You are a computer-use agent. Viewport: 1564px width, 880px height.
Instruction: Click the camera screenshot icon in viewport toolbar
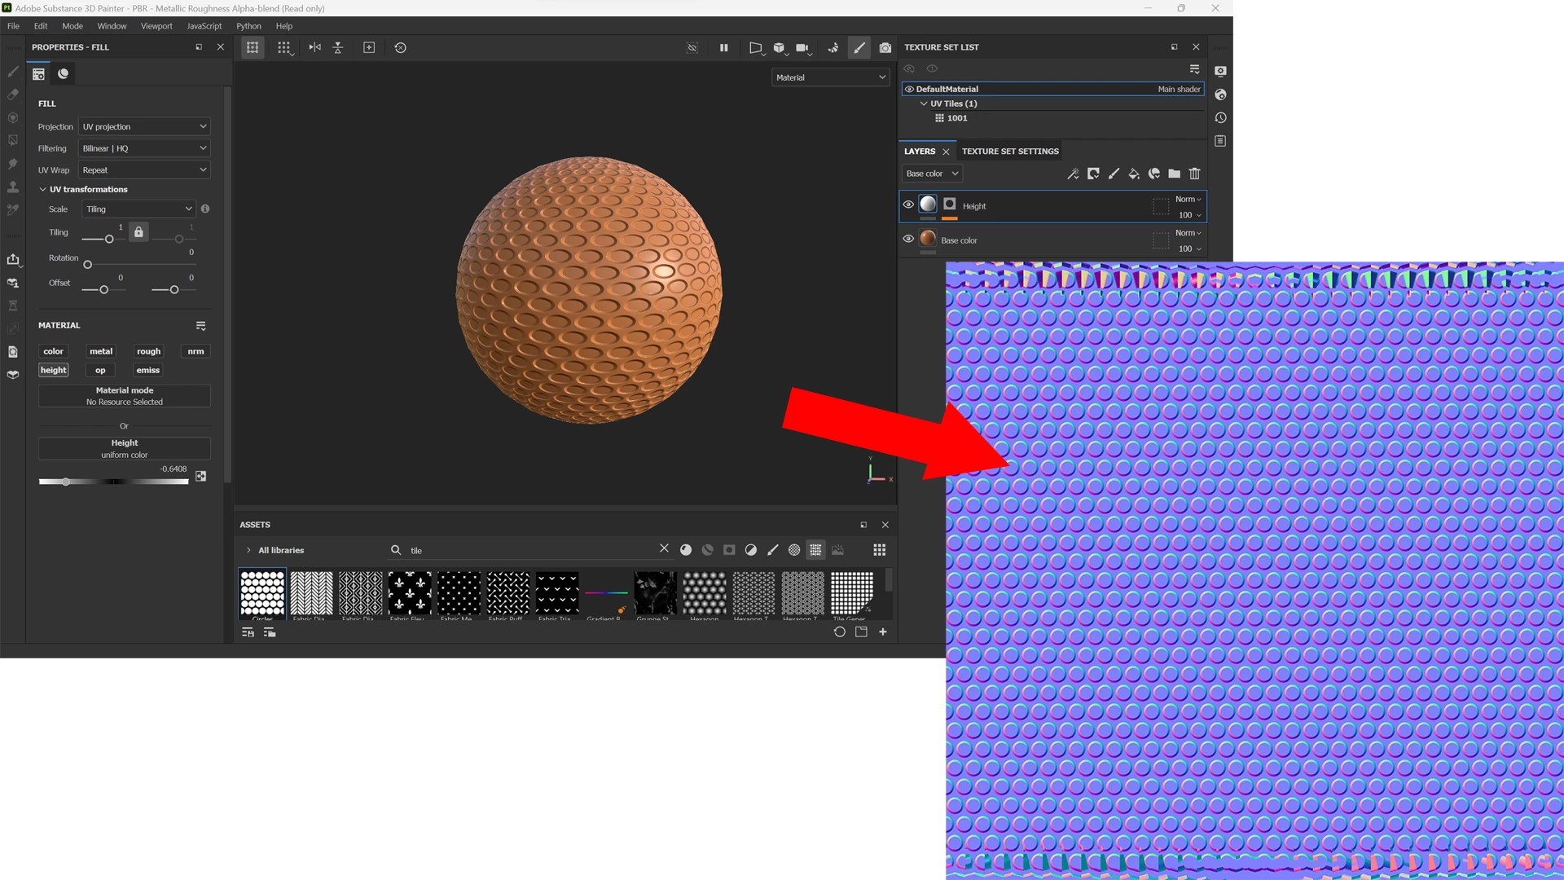(x=885, y=48)
